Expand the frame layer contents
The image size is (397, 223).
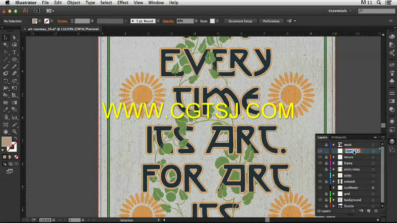click(333, 163)
